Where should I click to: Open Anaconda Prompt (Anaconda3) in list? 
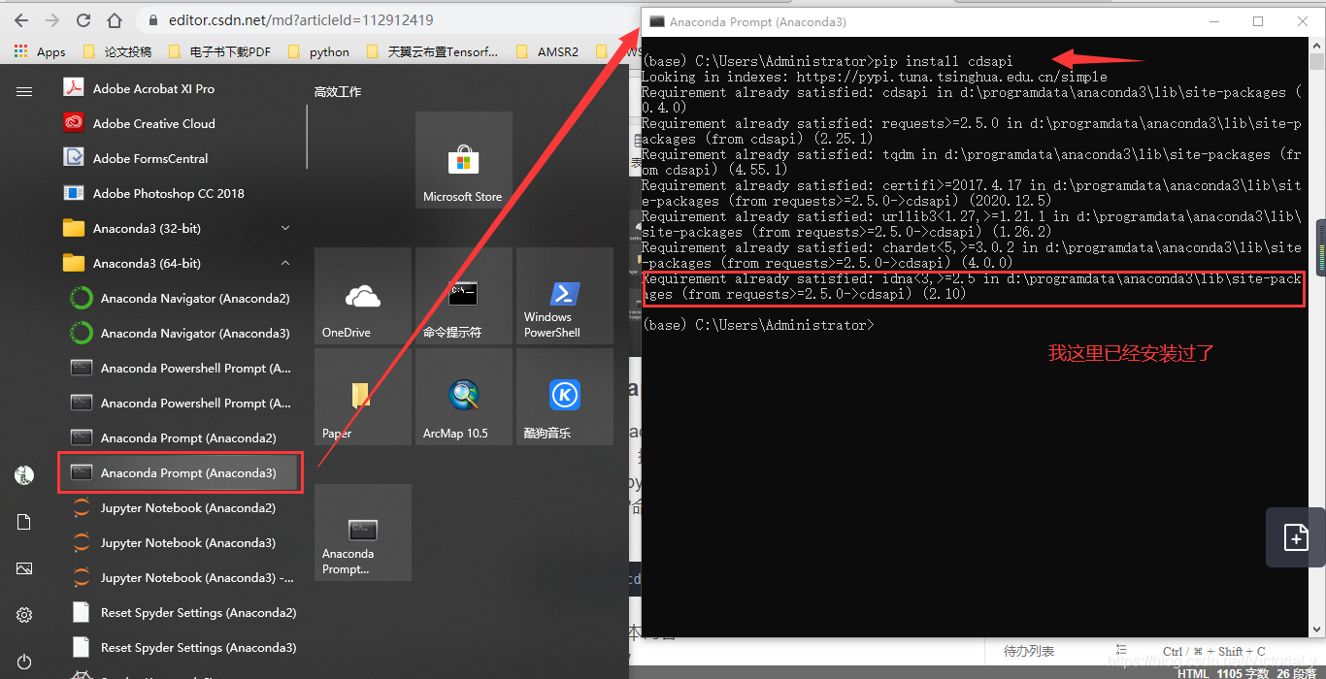[x=180, y=472]
